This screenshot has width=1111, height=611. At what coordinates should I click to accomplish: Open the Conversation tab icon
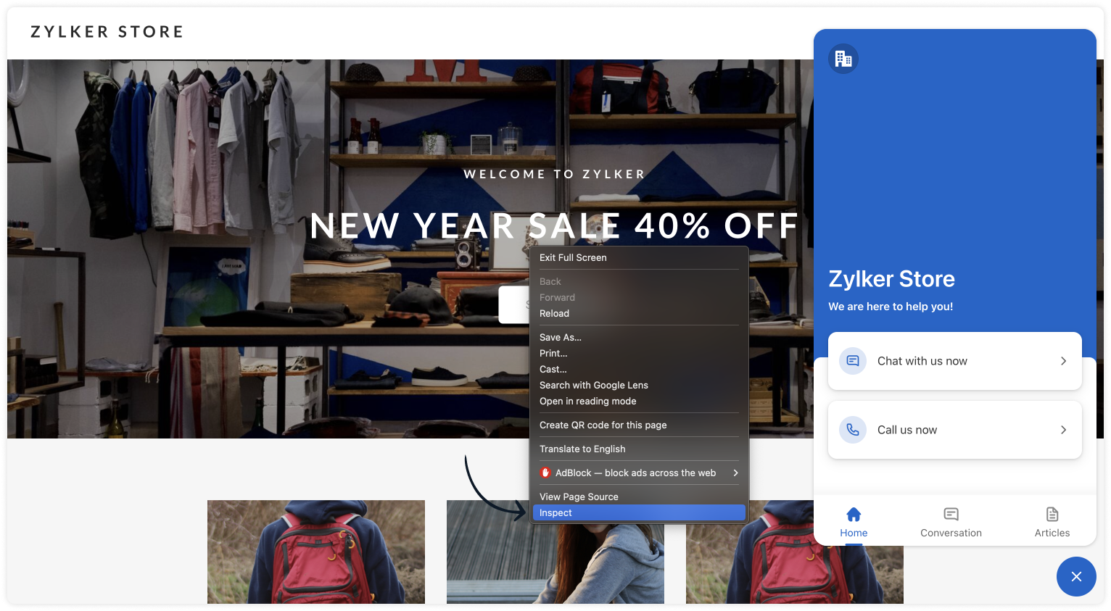pos(951,515)
